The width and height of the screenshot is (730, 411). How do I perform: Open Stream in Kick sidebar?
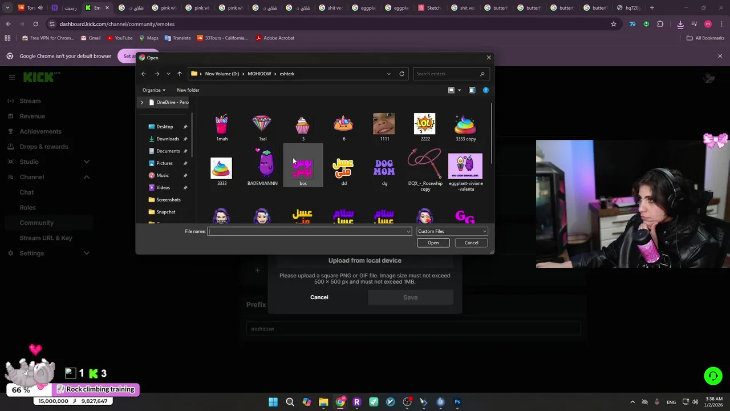point(30,101)
